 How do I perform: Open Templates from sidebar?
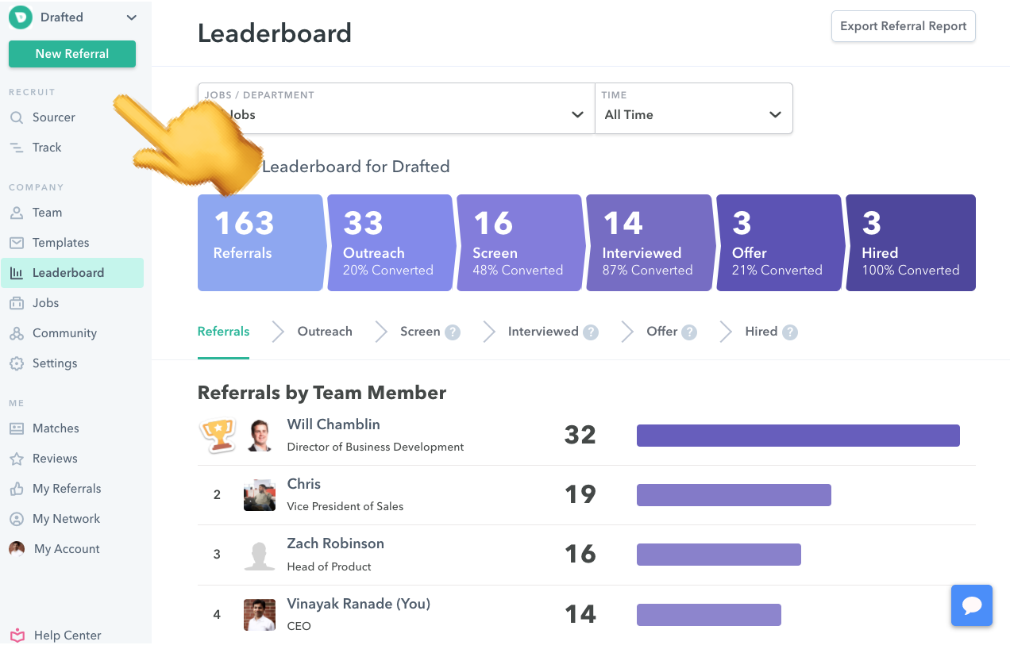pyautogui.click(x=61, y=243)
